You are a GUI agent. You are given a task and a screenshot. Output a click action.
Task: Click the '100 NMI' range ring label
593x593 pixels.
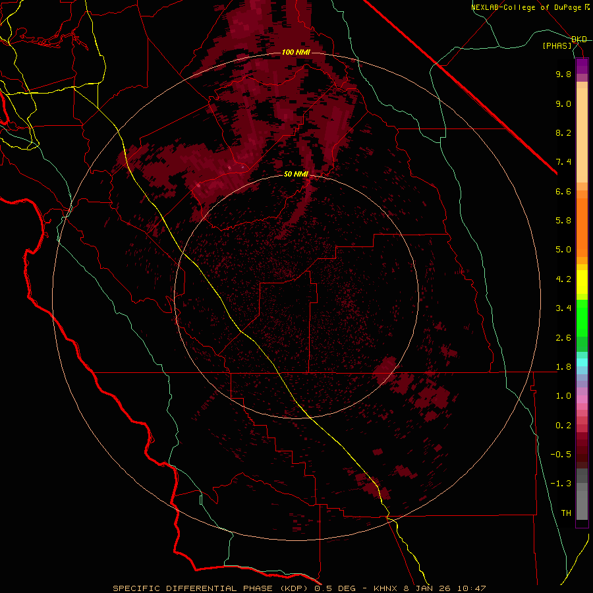click(296, 52)
